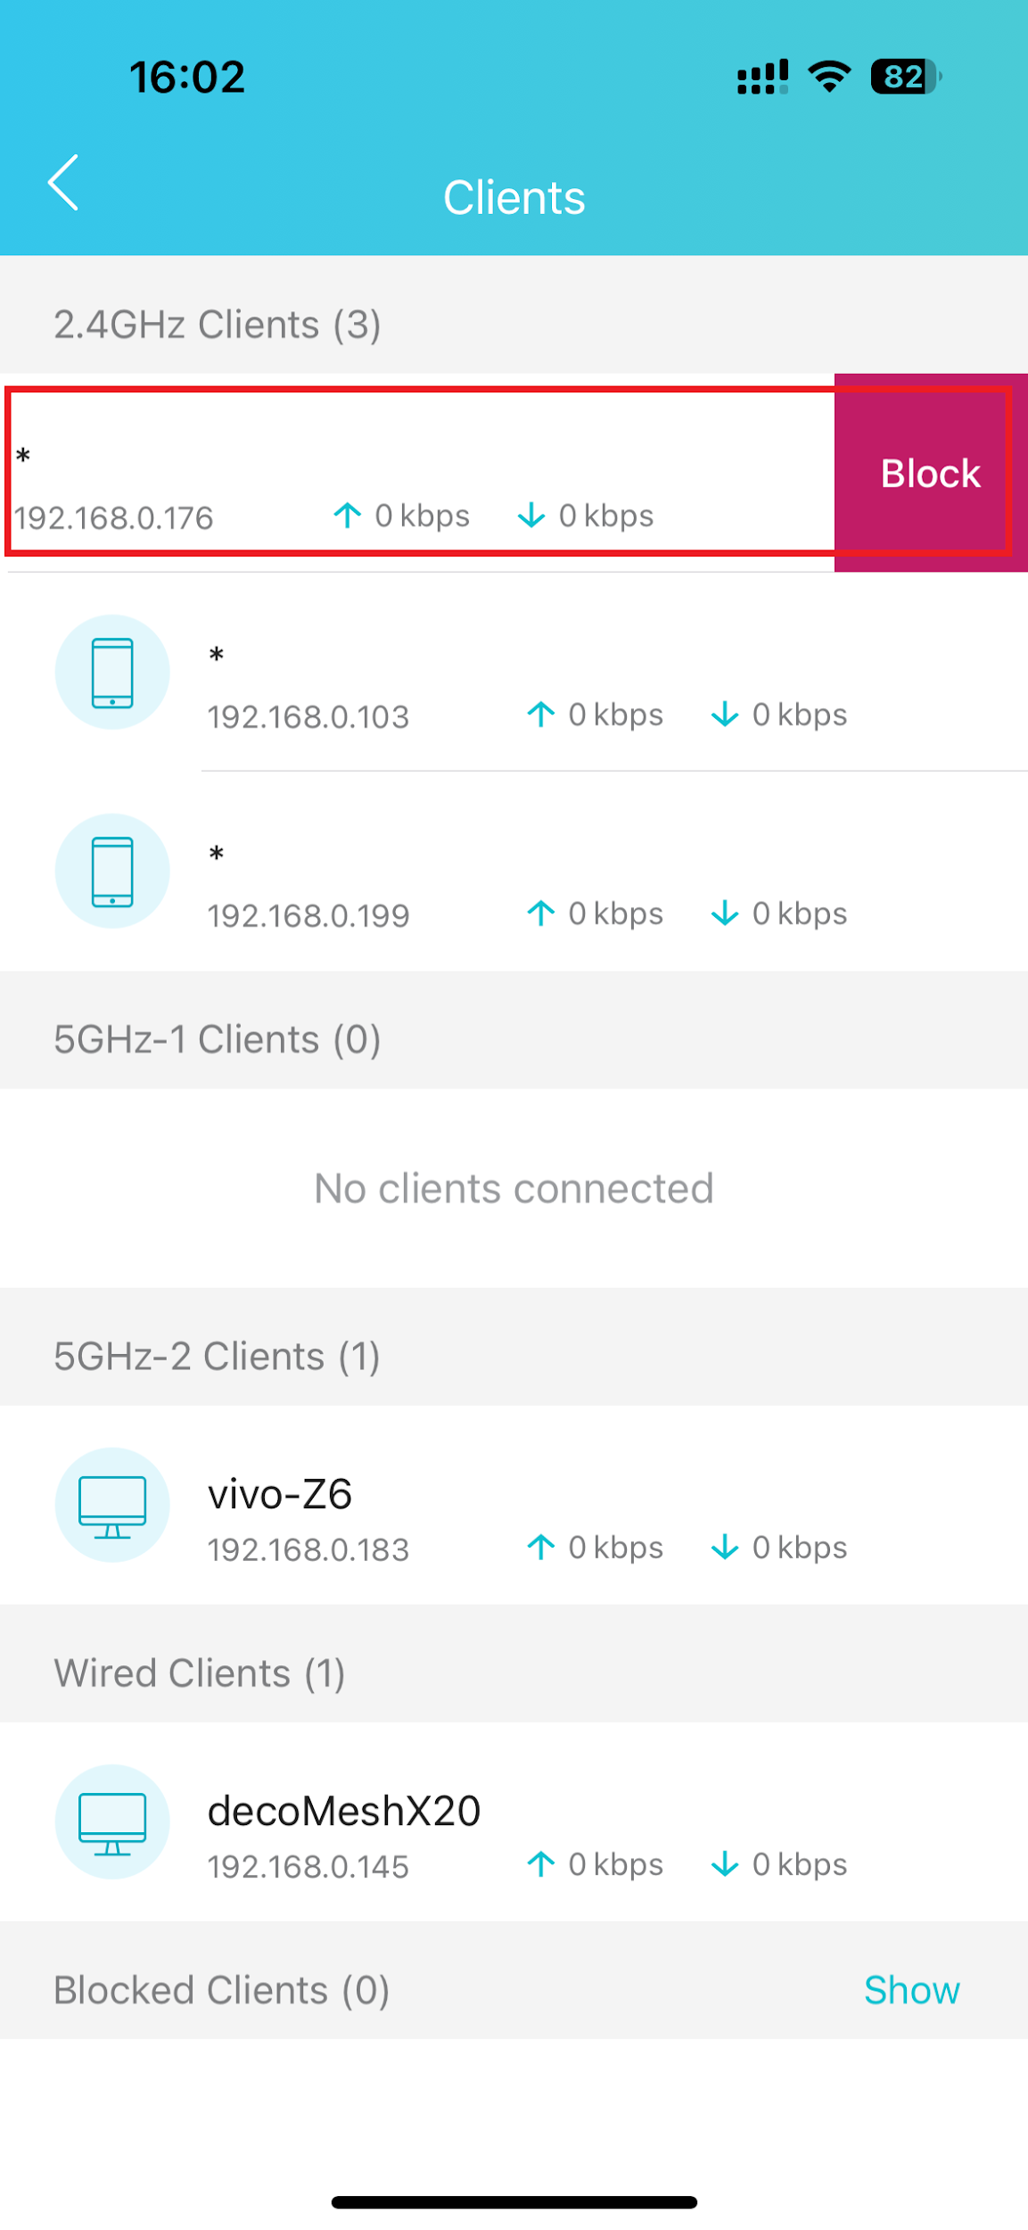Tap the phone icon for client 192.168.0.103

[x=111, y=673]
